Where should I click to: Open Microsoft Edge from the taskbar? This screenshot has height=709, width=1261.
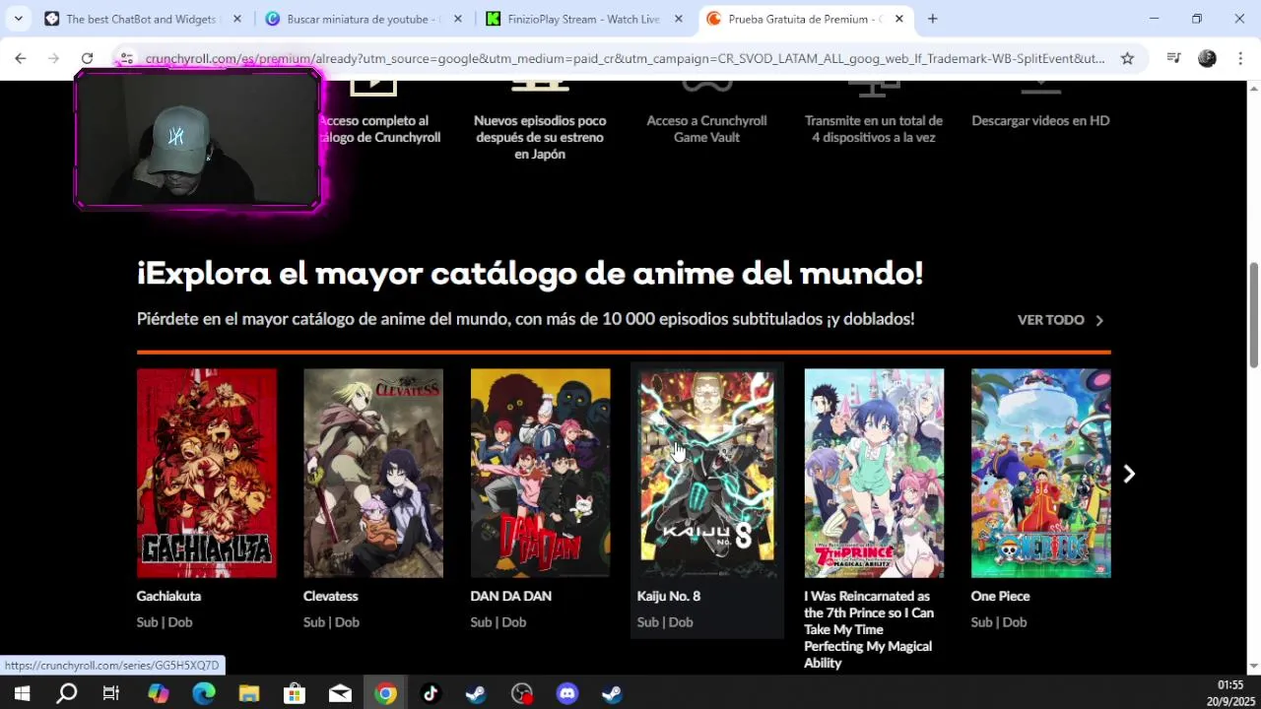[x=203, y=694]
